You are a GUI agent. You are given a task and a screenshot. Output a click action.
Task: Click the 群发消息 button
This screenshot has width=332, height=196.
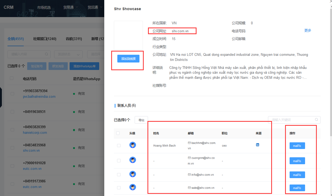58,66
